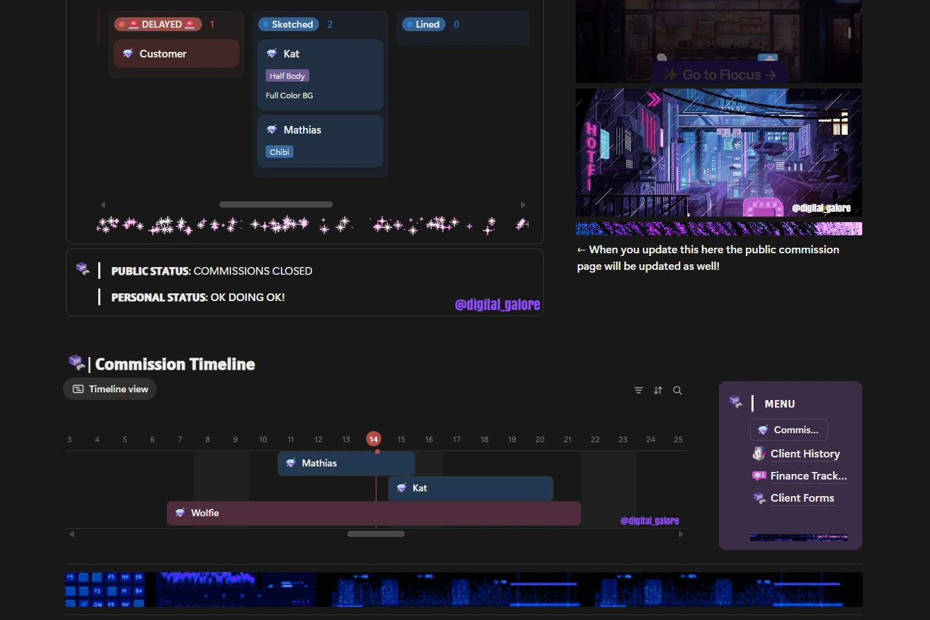Click the right arrow to advance the kanban carousel

(x=523, y=205)
